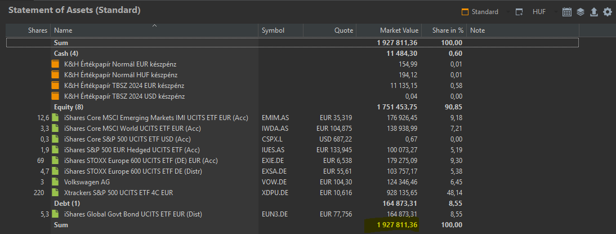The width and height of the screenshot is (616, 234).
Task: Click the layers taxonomy filter icon
Action: 581,12
